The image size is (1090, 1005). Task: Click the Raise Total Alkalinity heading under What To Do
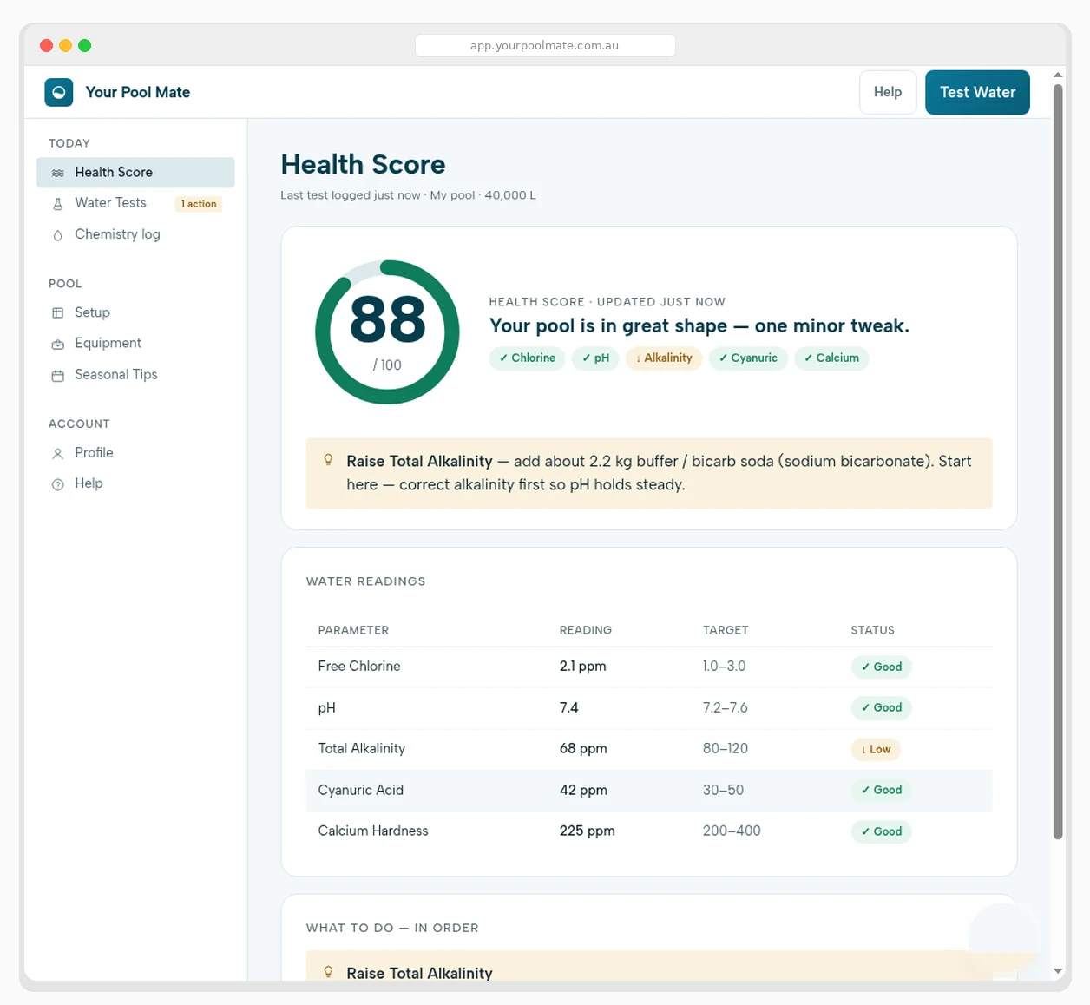(x=419, y=973)
